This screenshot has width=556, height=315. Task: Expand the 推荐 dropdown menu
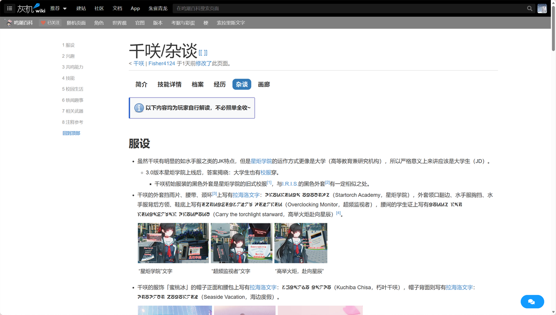click(58, 8)
